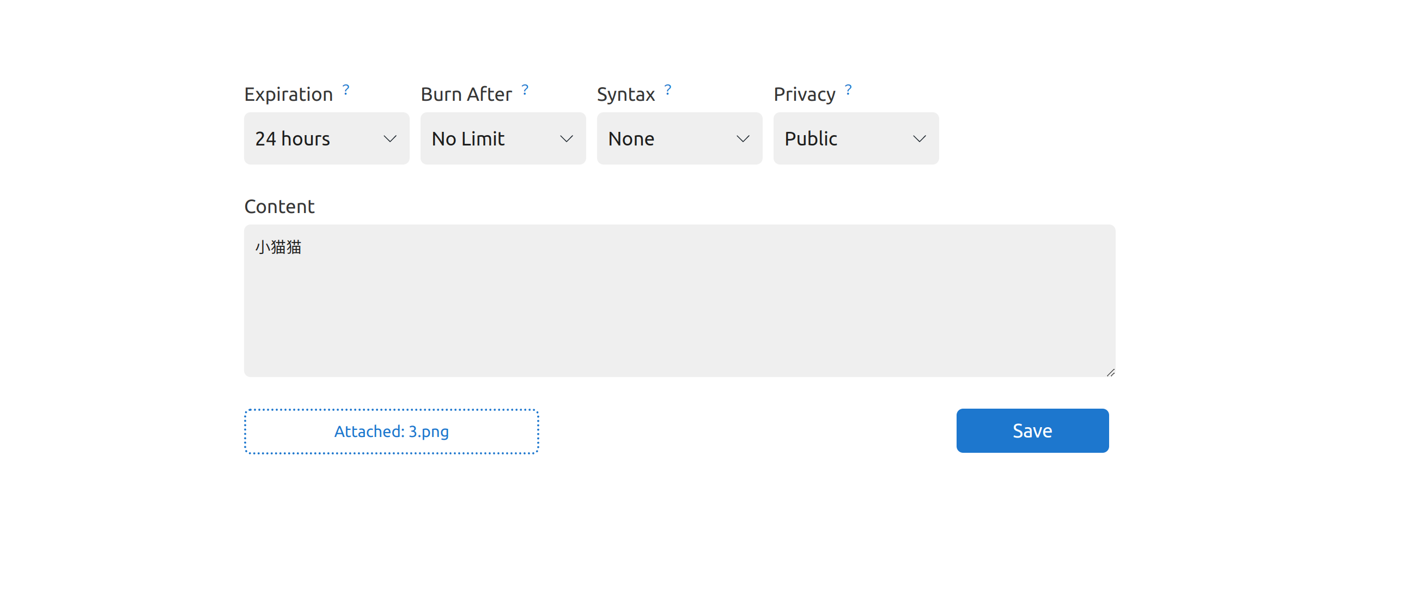
Task: Click the Expiration label text
Action: click(x=288, y=94)
